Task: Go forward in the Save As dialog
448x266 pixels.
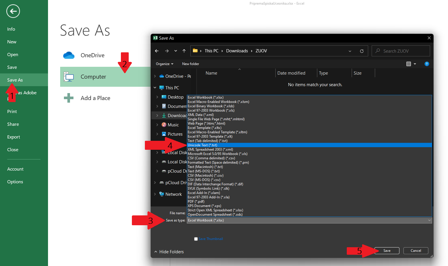Action: (x=167, y=51)
